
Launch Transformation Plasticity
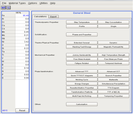pyautogui.click(x=82, y=92)
